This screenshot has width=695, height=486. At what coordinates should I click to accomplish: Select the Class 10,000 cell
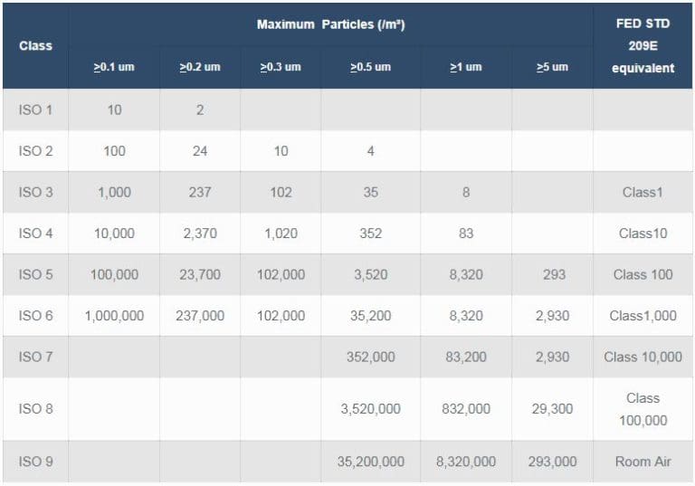tap(643, 357)
